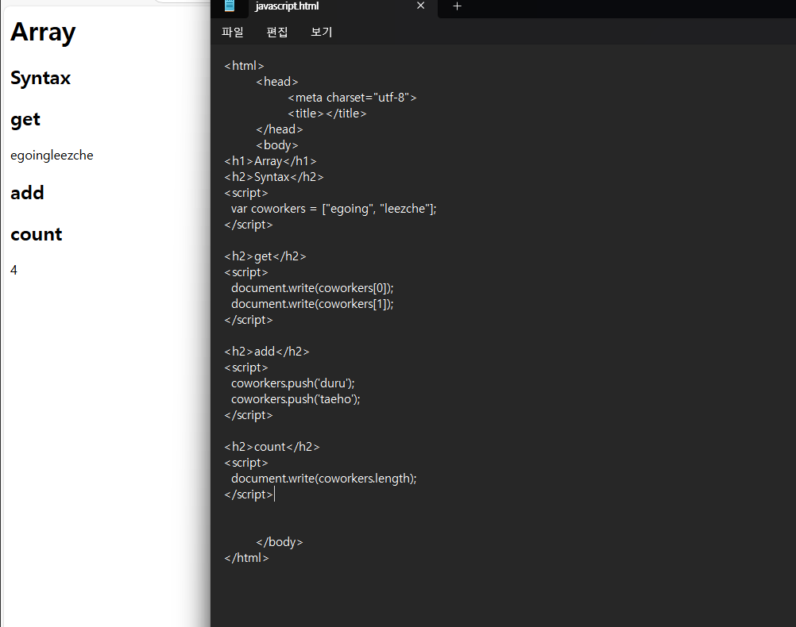Click the <h1>Array</h1> code line
This screenshot has width=796, height=627.
pyautogui.click(x=271, y=161)
